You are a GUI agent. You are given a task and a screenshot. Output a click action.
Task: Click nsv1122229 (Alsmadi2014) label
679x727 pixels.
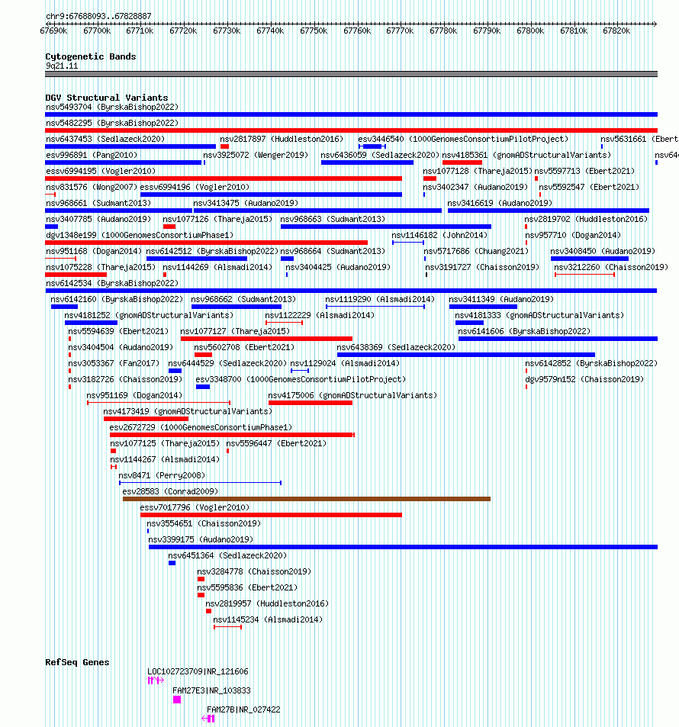(x=320, y=315)
